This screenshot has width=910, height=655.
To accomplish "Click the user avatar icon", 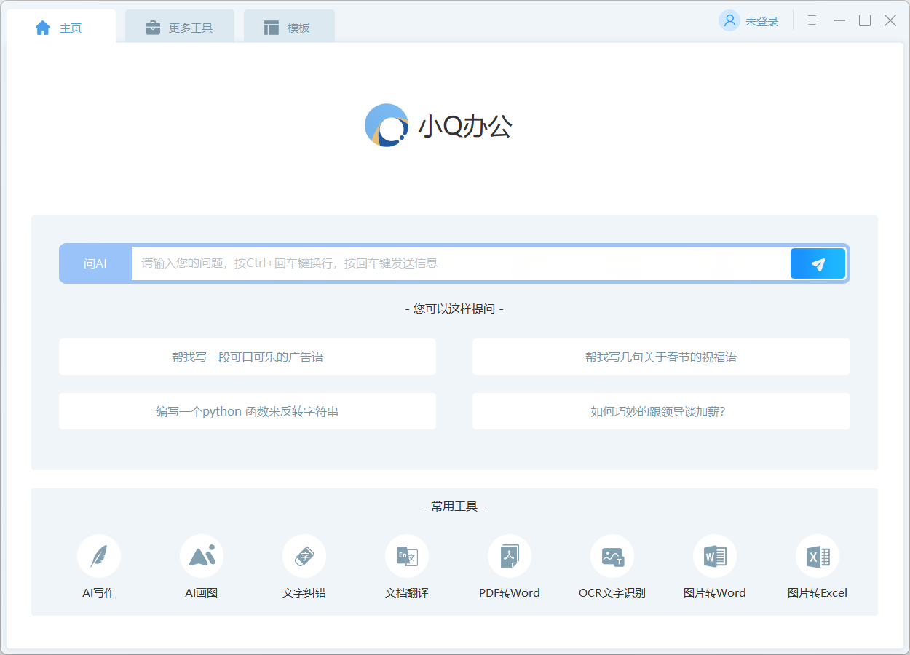I will pyautogui.click(x=729, y=20).
